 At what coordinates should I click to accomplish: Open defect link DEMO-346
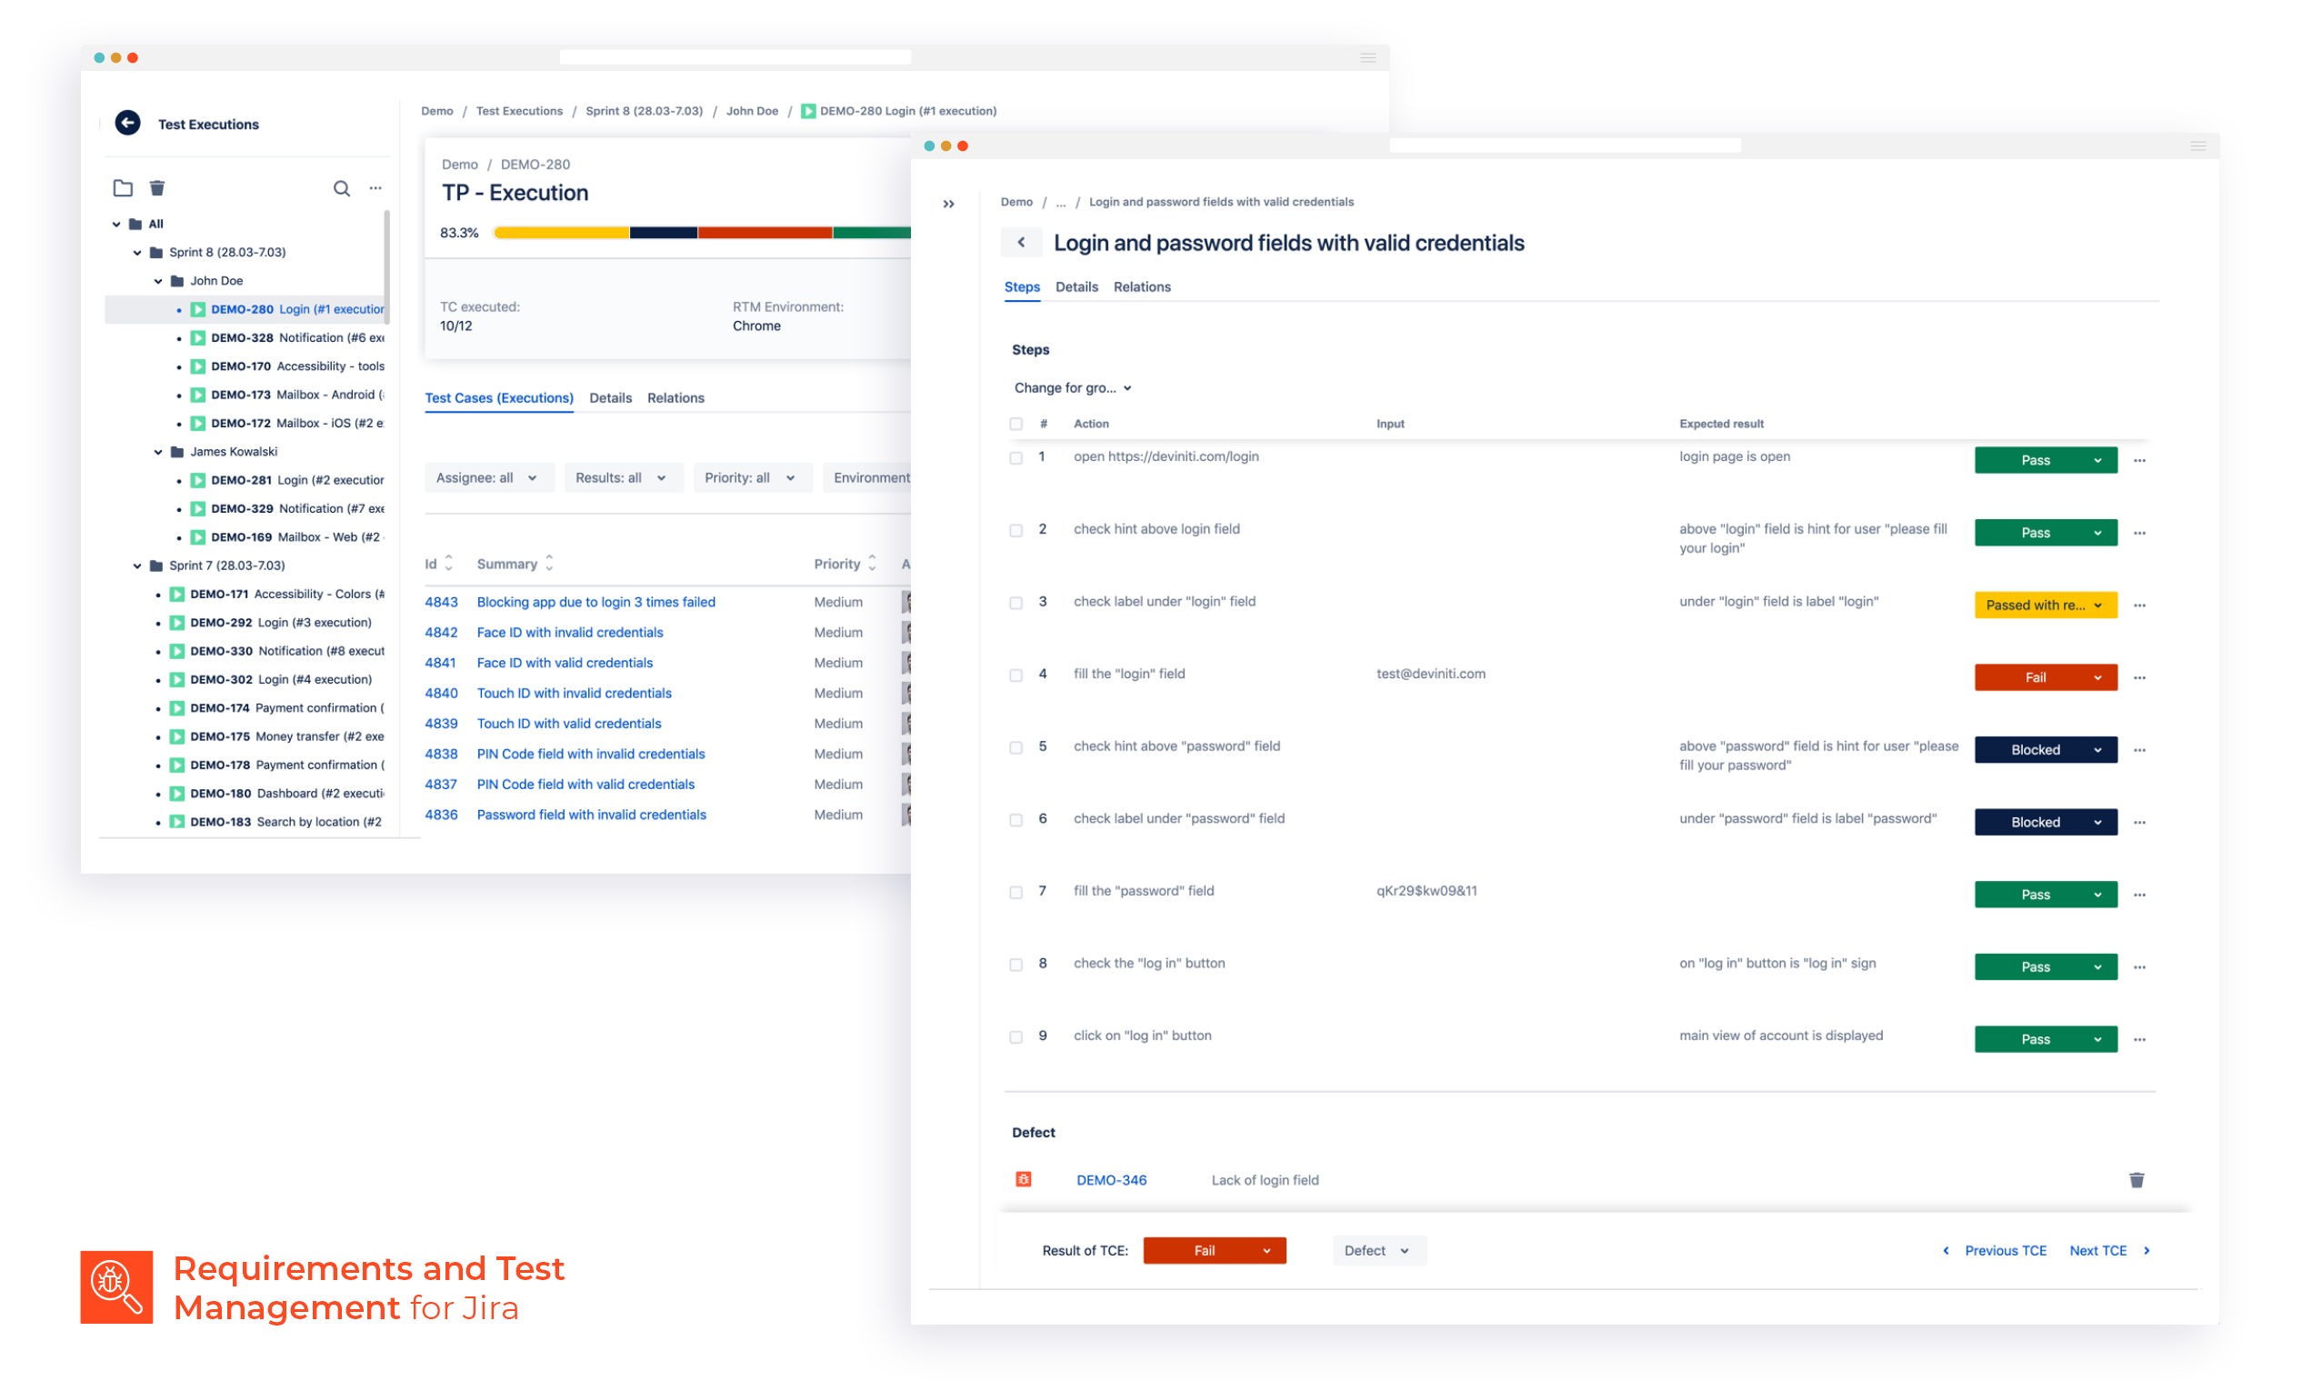(x=1113, y=1182)
